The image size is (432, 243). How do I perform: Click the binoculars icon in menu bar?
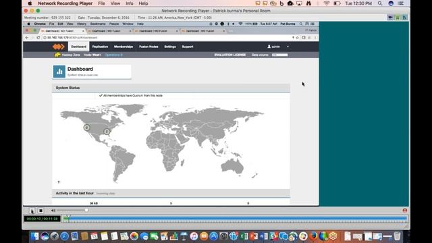pos(308,3)
